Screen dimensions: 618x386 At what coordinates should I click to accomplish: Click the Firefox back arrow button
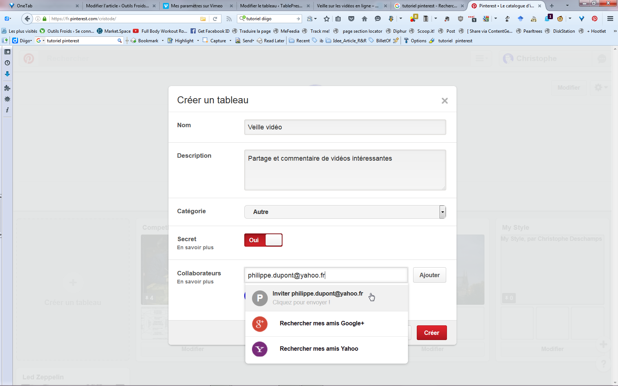(x=27, y=19)
